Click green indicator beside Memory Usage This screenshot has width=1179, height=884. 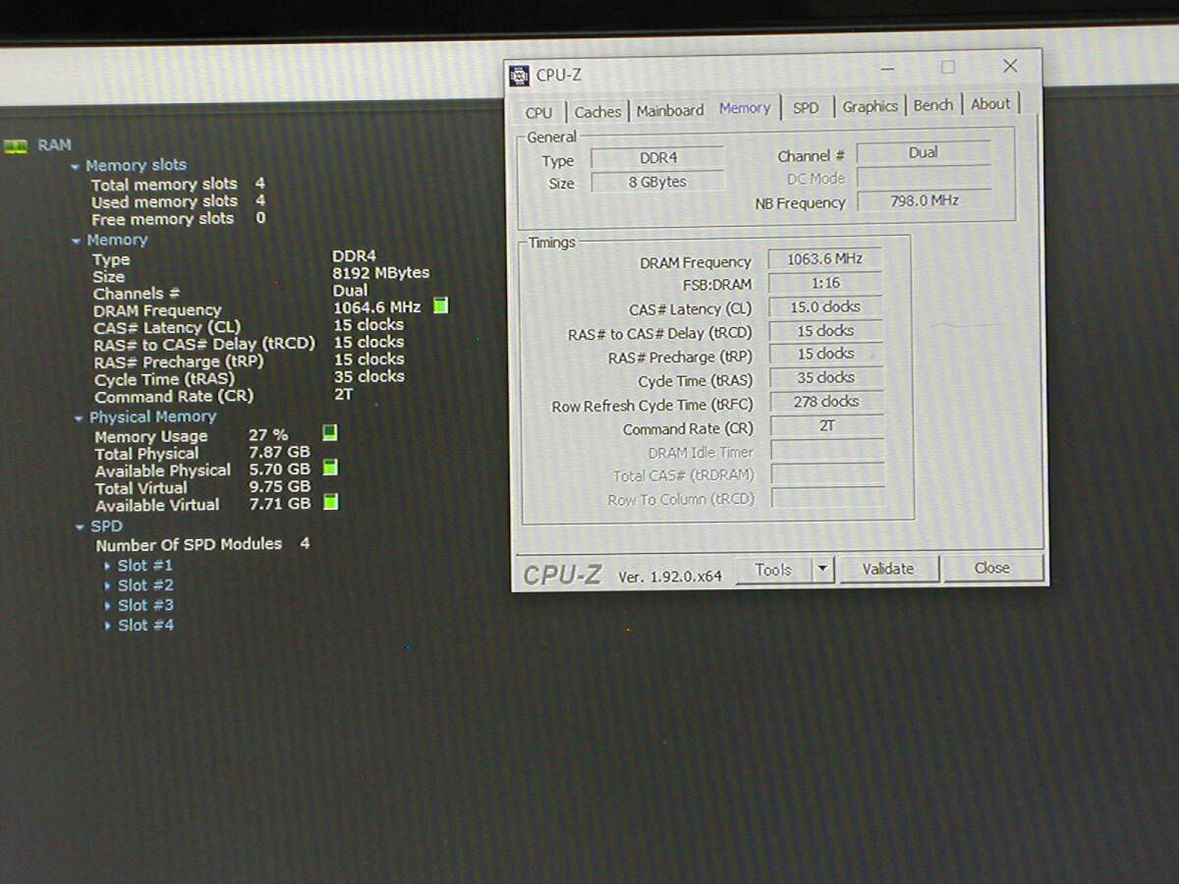(x=330, y=432)
